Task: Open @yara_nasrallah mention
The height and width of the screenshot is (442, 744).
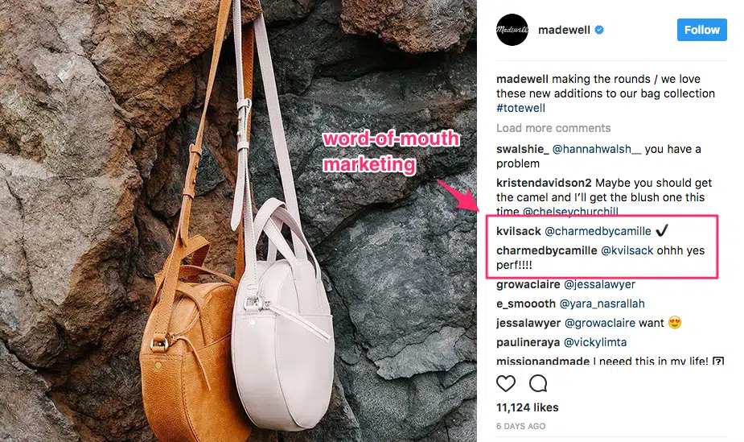Action: 602,304
